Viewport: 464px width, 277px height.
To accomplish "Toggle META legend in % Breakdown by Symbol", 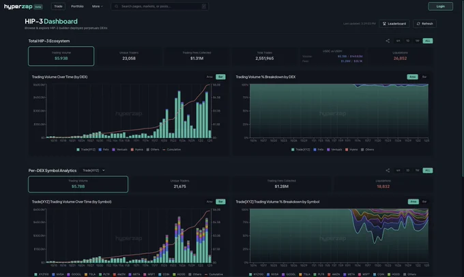I will pyautogui.click(x=349, y=274).
